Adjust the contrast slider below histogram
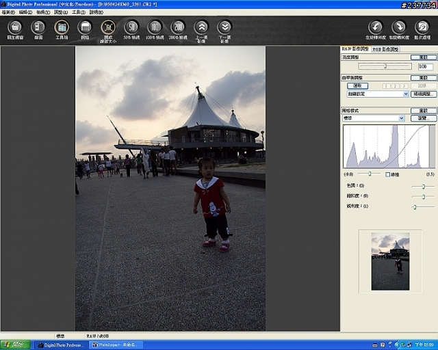This screenshot has width=438, height=350. click(370, 174)
